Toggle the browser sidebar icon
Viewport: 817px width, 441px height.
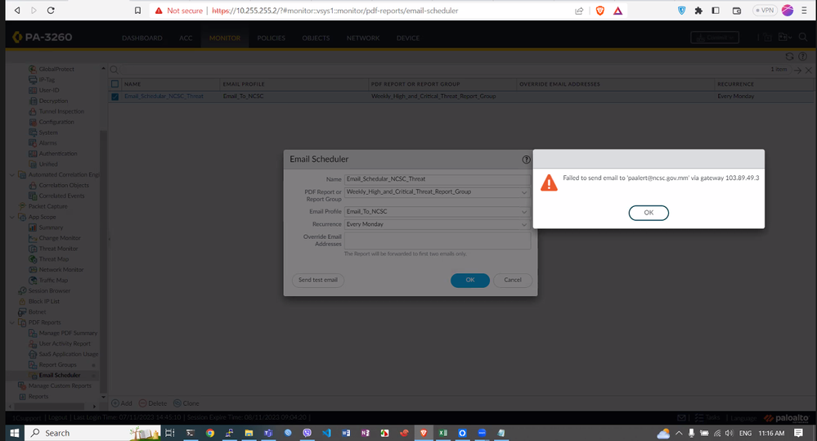(716, 11)
